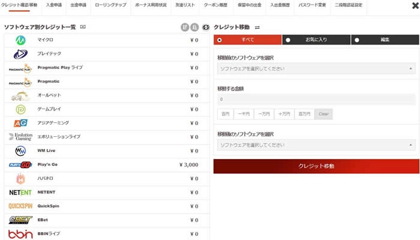Image resolution: width=420 pixels, height=240 pixels.
Task: Click the Asia Gaming AG icon
Action: tap(20, 123)
